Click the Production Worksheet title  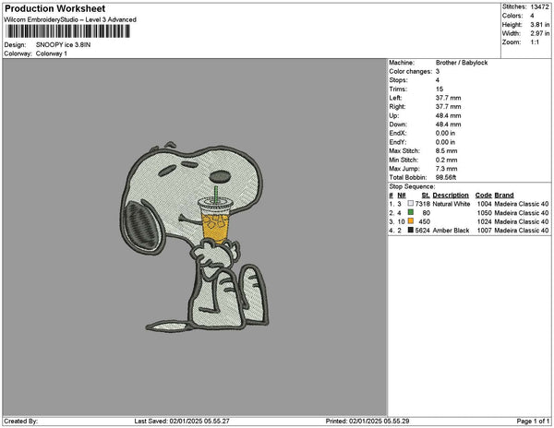coord(54,8)
